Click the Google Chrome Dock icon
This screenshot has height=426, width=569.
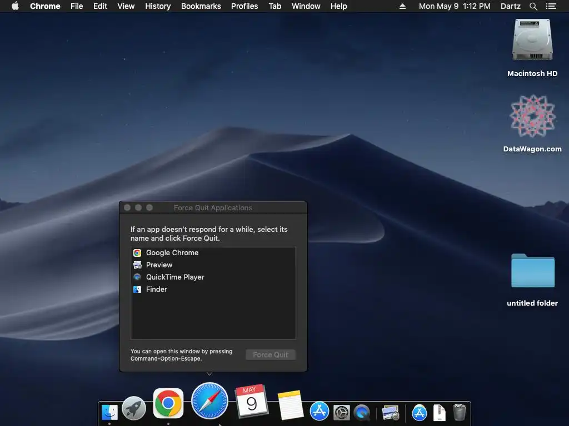(168, 403)
